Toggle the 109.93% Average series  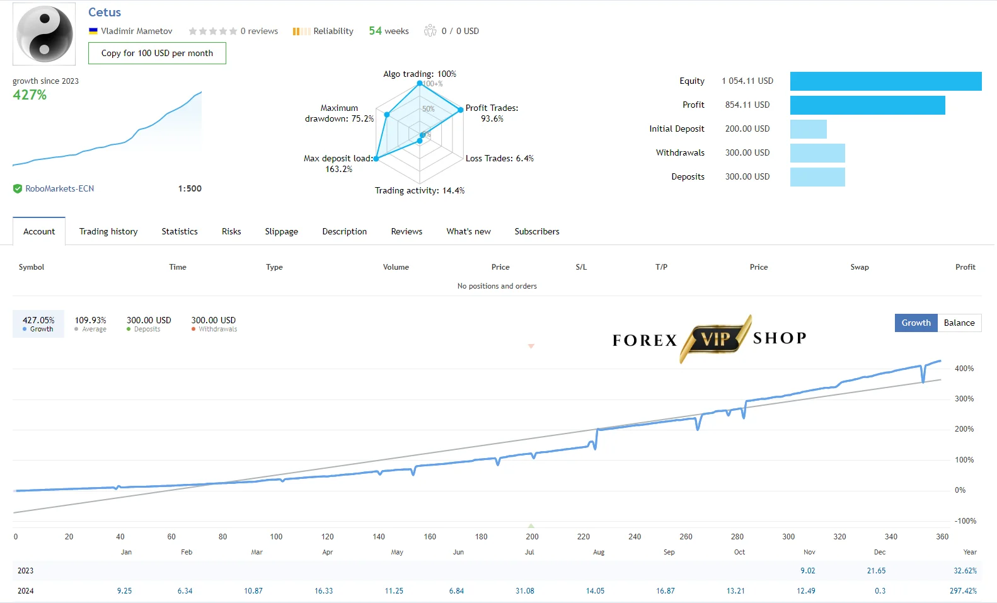tap(91, 324)
